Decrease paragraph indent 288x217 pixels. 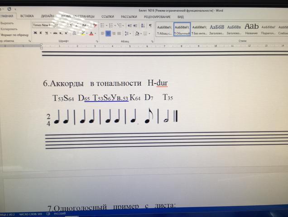point(130,25)
